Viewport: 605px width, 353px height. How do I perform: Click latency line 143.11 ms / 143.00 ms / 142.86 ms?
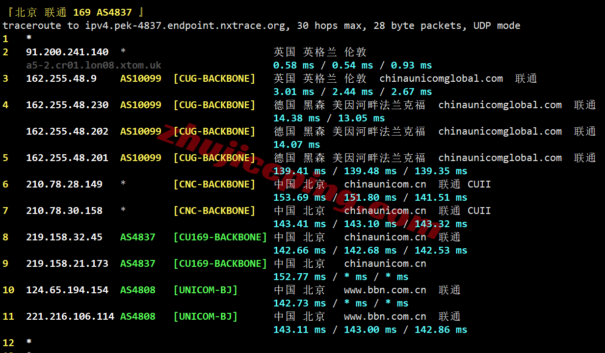[370, 329]
